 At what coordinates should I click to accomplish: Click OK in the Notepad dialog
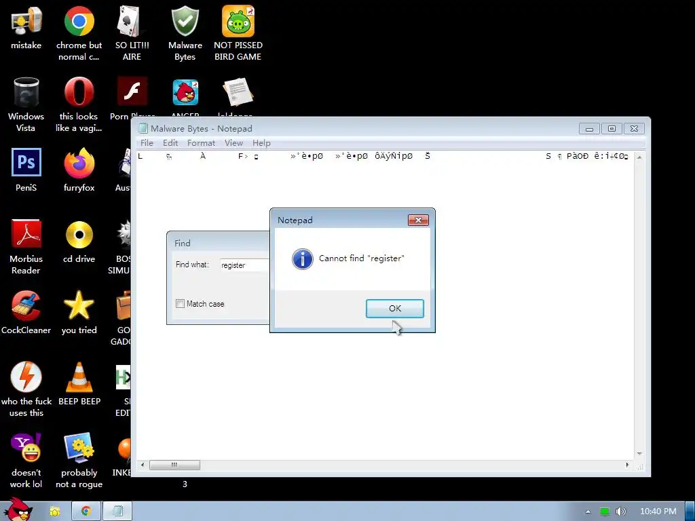(x=394, y=309)
